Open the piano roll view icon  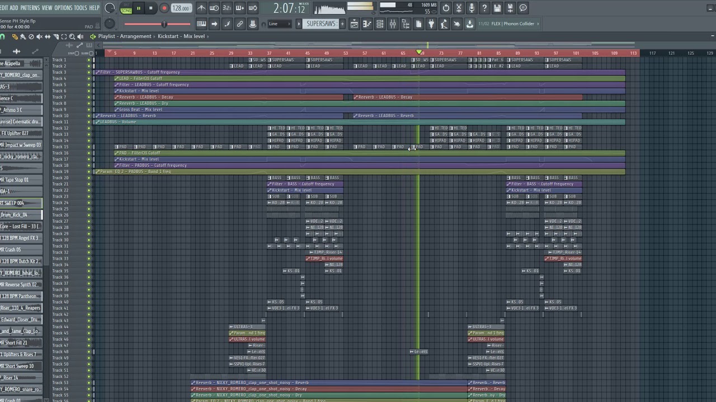[367, 23]
